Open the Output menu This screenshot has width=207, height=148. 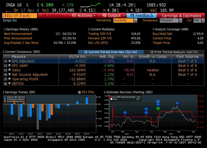point(112,15)
